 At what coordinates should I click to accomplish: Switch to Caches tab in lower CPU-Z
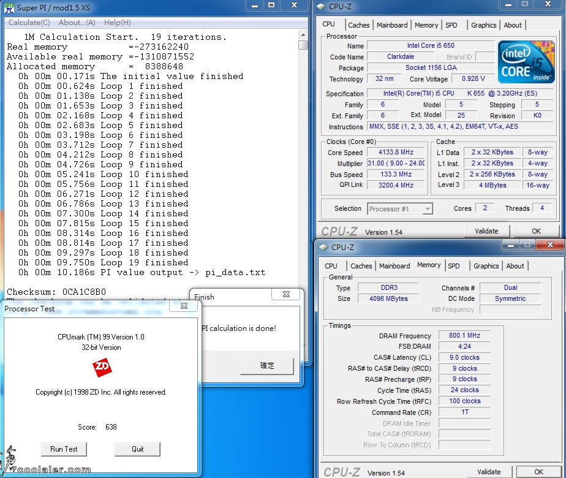pos(361,266)
